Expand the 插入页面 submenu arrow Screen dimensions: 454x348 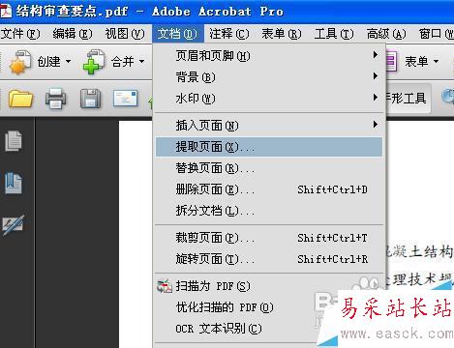[375, 124]
